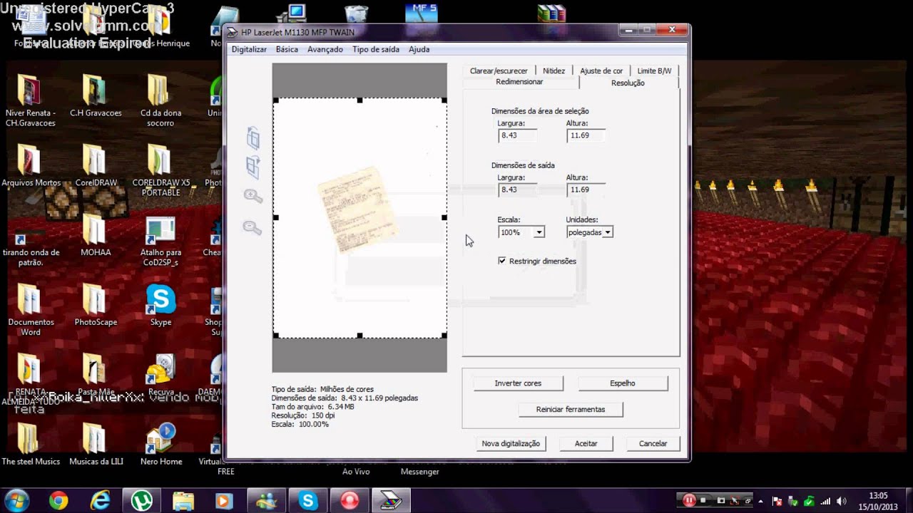Click the Windows Start button
The image size is (913, 513).
[16, 500]
